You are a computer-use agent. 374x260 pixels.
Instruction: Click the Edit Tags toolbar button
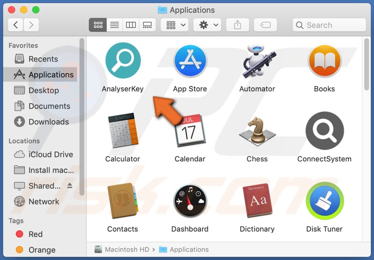(x=265, y=25)
